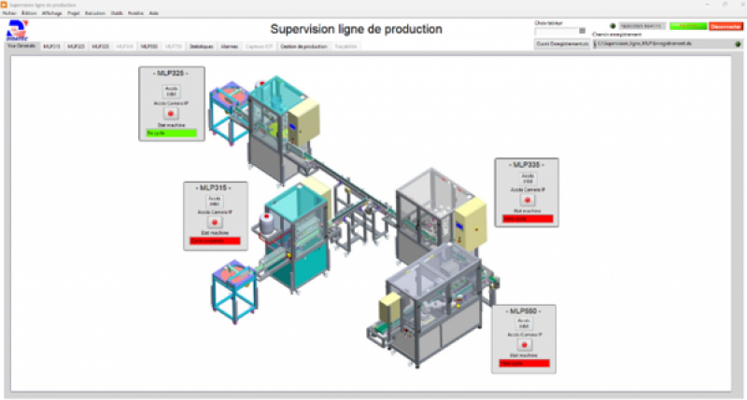
Task: Click the Ouvrir Enregistrement.xls button
Action: click(562, 44)
